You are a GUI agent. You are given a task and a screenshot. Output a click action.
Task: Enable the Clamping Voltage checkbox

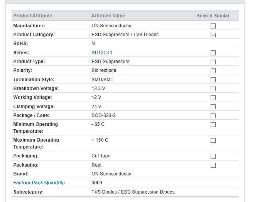[x=213, y=107]
